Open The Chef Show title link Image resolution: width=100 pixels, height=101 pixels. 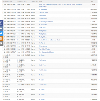(x=43, y=13)
